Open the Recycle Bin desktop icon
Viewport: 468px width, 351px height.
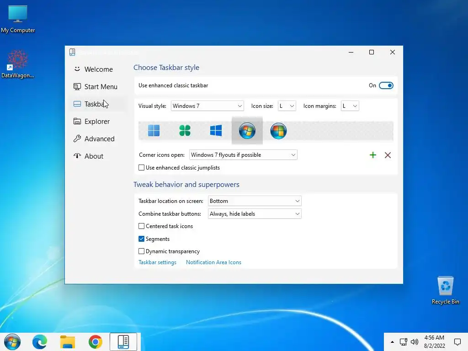[445, 290]
